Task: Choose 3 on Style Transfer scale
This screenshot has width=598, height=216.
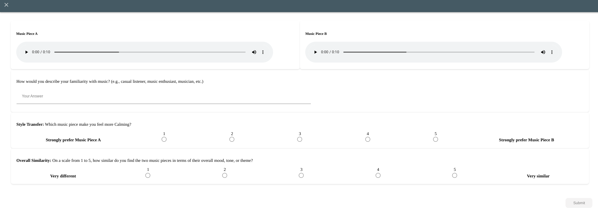Action: click(x=300, y=139)
